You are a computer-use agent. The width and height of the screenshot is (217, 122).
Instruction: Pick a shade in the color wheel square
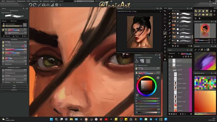[146, 86]
